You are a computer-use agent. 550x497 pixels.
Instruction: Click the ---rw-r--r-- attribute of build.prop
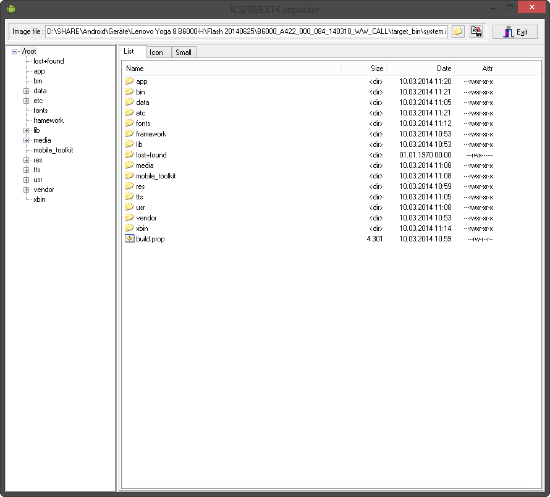click(x=480, y=240)
